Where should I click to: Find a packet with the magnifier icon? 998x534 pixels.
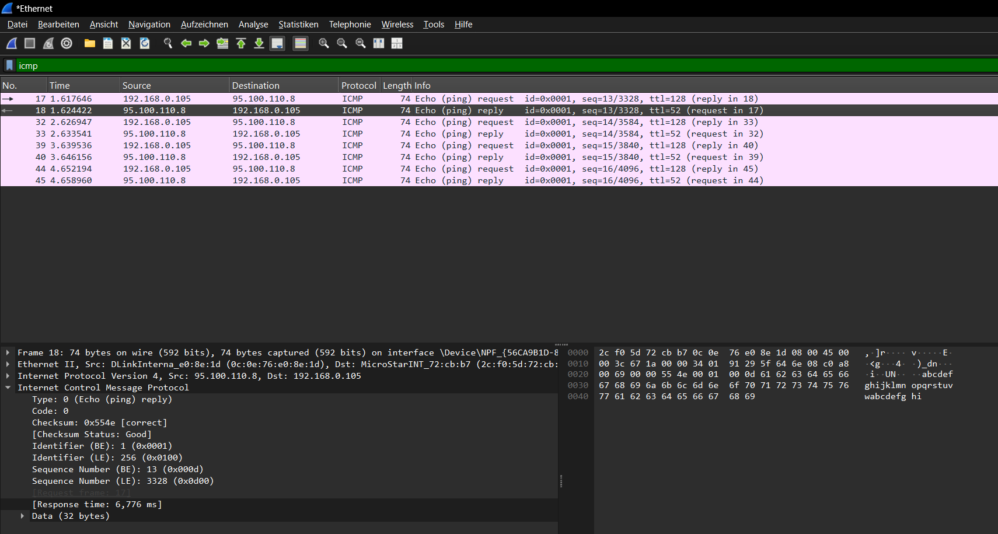pos(168,43)
